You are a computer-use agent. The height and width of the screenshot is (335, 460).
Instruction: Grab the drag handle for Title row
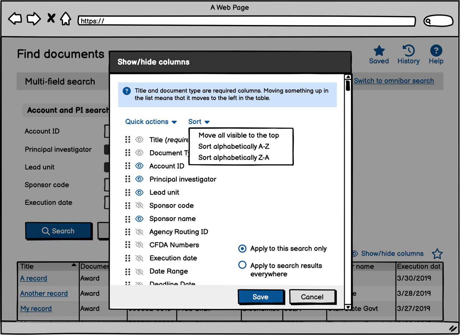coord(128,140)
